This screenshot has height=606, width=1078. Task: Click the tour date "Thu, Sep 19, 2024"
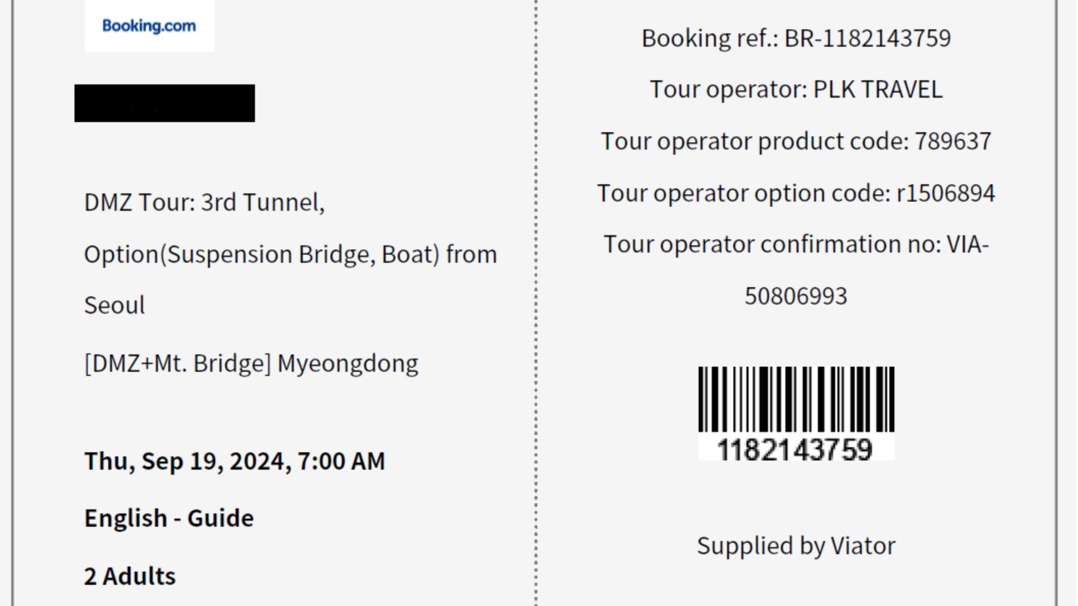(185, 461)
